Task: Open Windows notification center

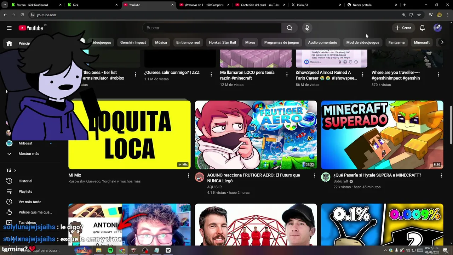Action: tap(446, 250)
